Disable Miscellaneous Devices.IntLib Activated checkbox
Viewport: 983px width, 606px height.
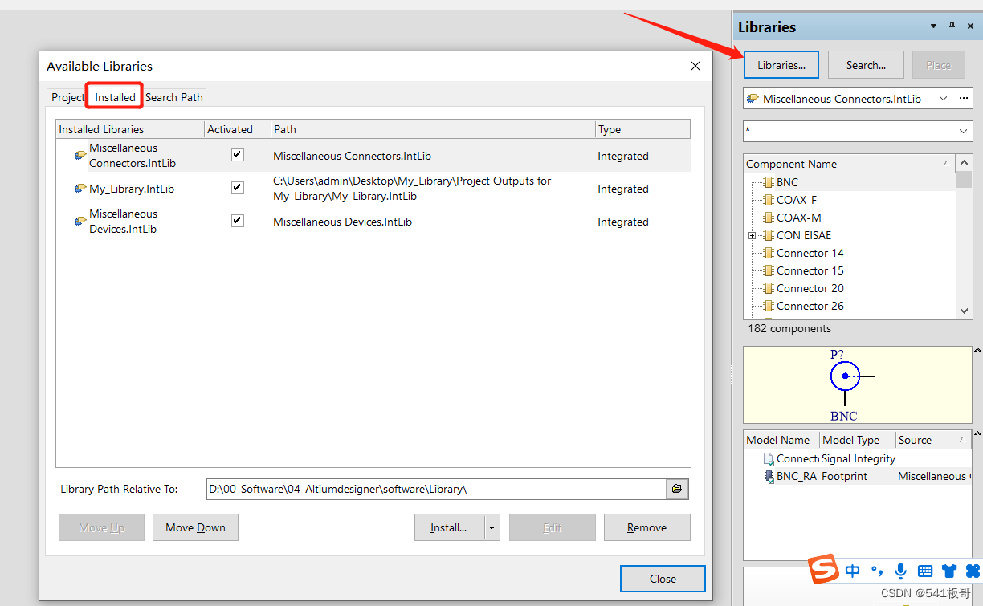click(238, 221)
